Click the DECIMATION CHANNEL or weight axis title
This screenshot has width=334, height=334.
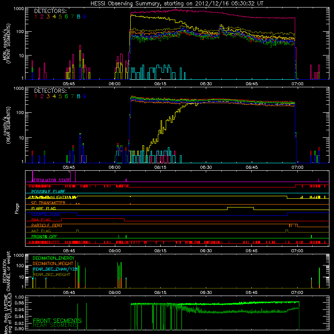tap(6, 271)
